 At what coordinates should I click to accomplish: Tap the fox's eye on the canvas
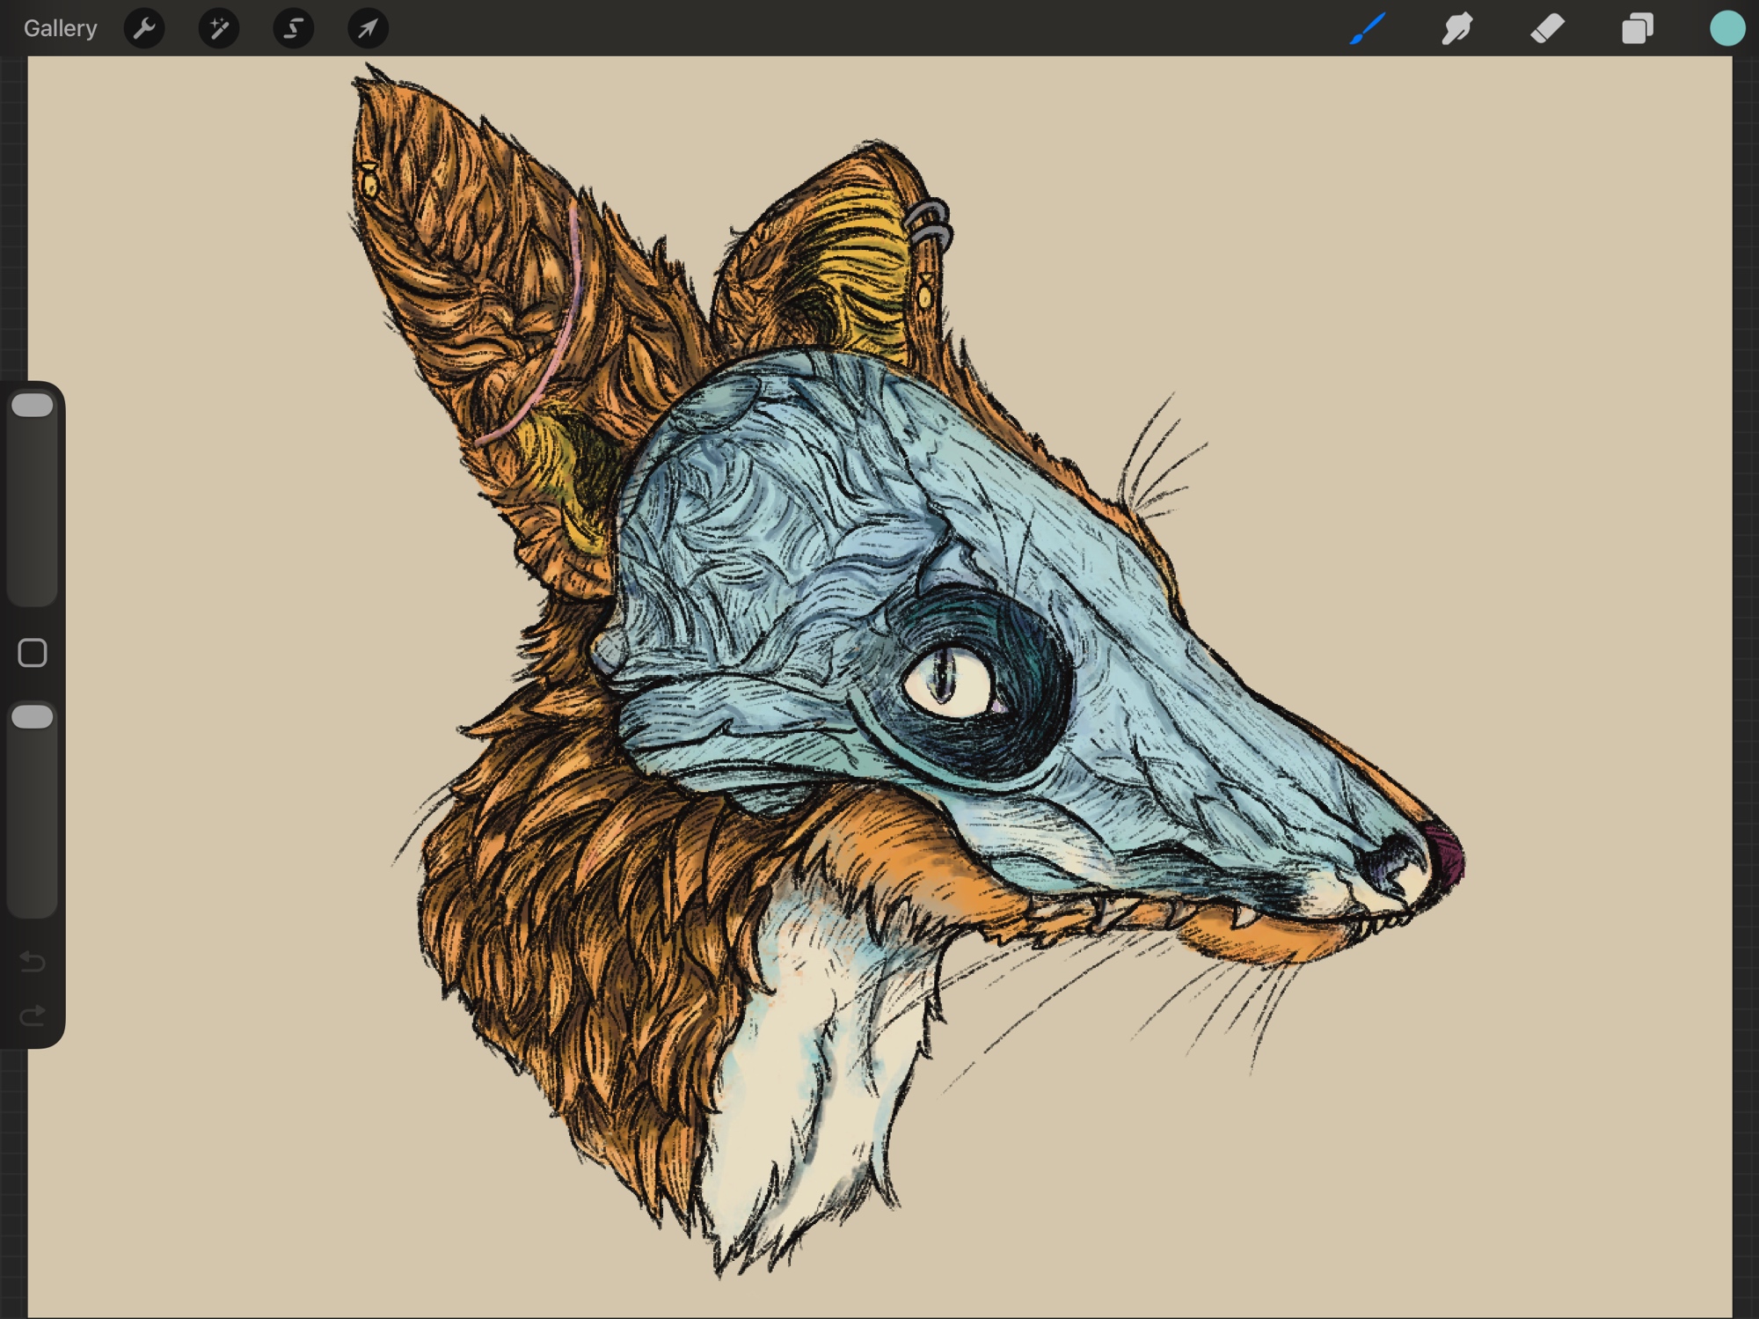[x=948, y=679]
